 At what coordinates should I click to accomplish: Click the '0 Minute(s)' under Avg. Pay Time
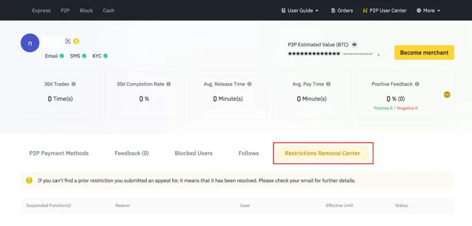(311, 99)
